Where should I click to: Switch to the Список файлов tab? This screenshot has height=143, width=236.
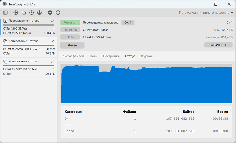(72, 56)
